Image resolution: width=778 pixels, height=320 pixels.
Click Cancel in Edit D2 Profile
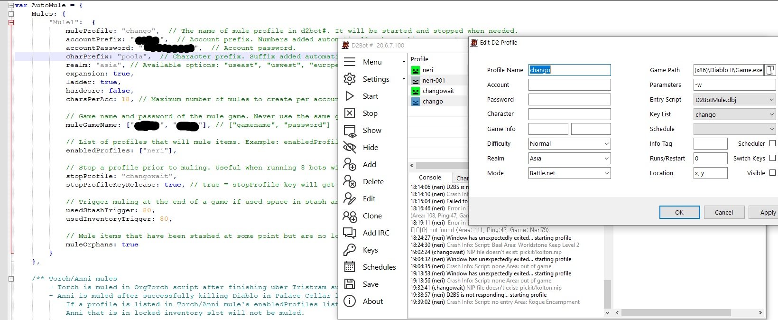tap(724, 212)
